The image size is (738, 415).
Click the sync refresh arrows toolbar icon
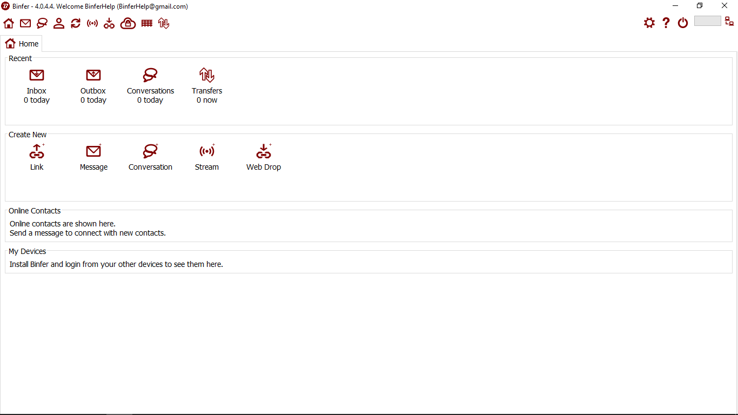pos(76,23)
